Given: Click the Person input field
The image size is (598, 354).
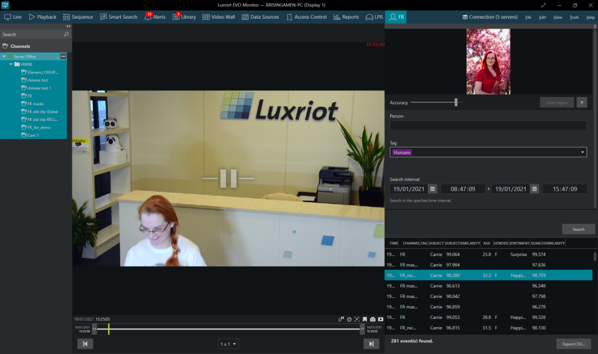Looking at the screenshot, I should (488, 126).
